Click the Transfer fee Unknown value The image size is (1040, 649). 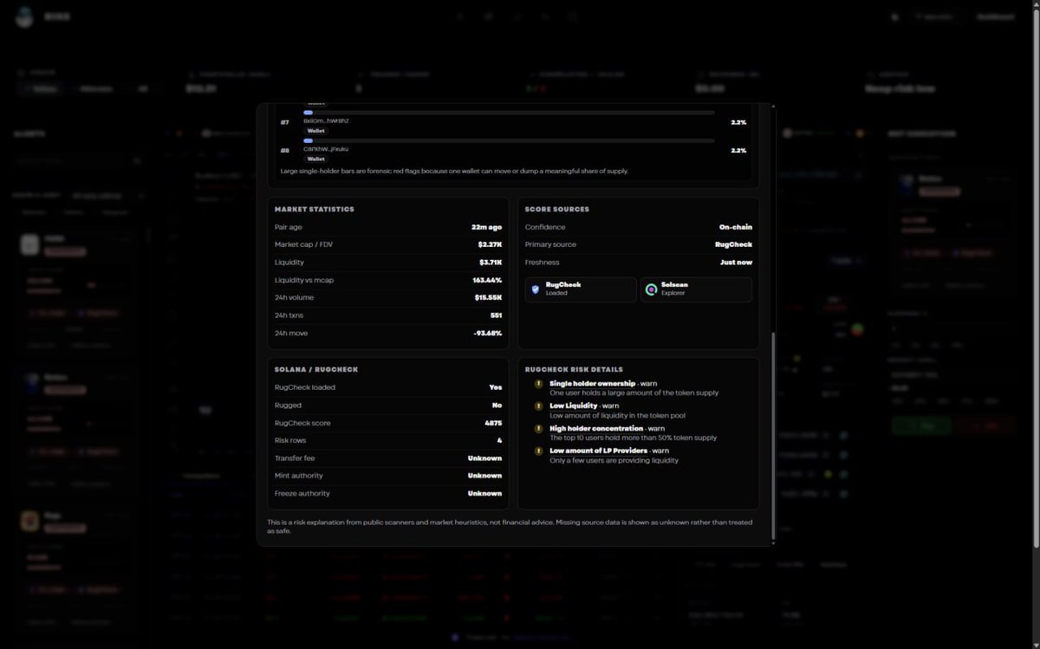click(484, 458)
